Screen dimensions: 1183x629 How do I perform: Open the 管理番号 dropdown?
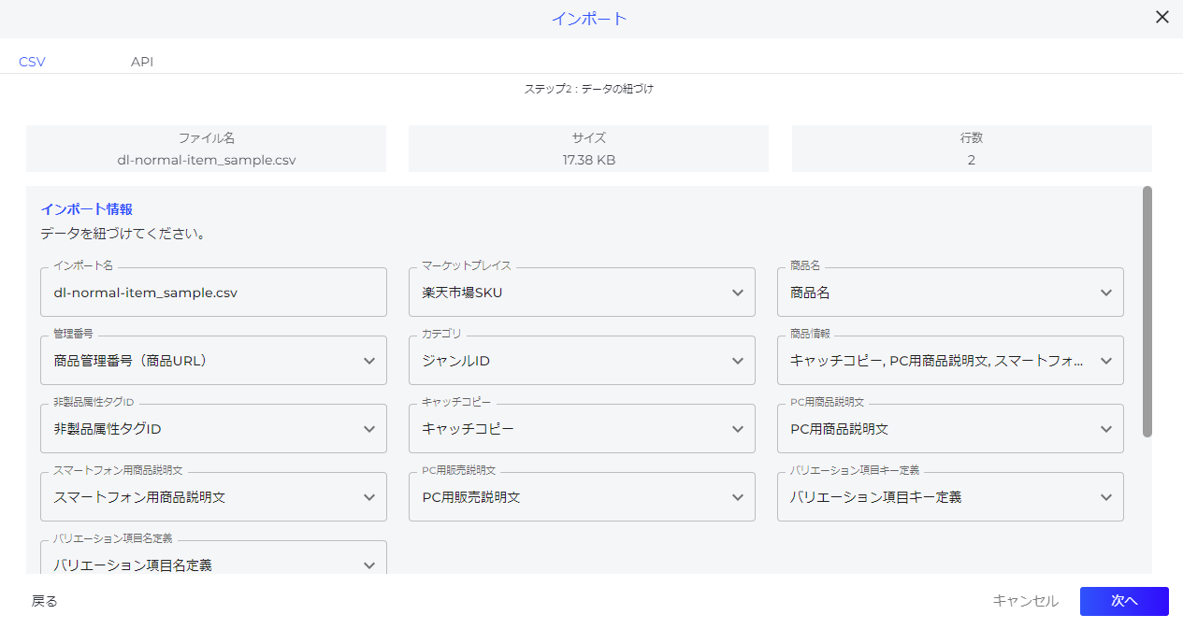(213, 361)
